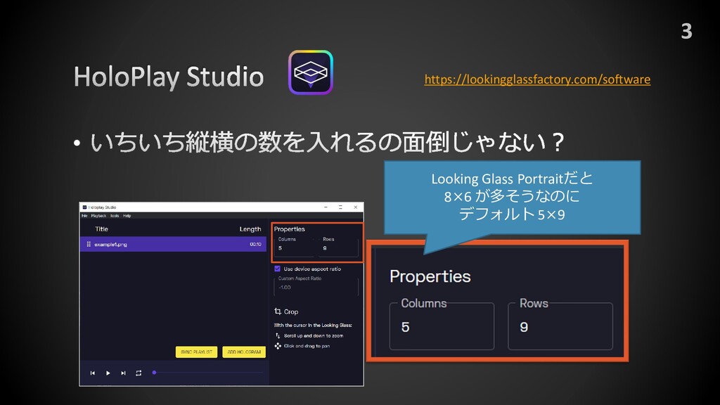This screenshot has height=405, width=720.
Task: Click the scroll up and down zoom icon
Action: 278,335
